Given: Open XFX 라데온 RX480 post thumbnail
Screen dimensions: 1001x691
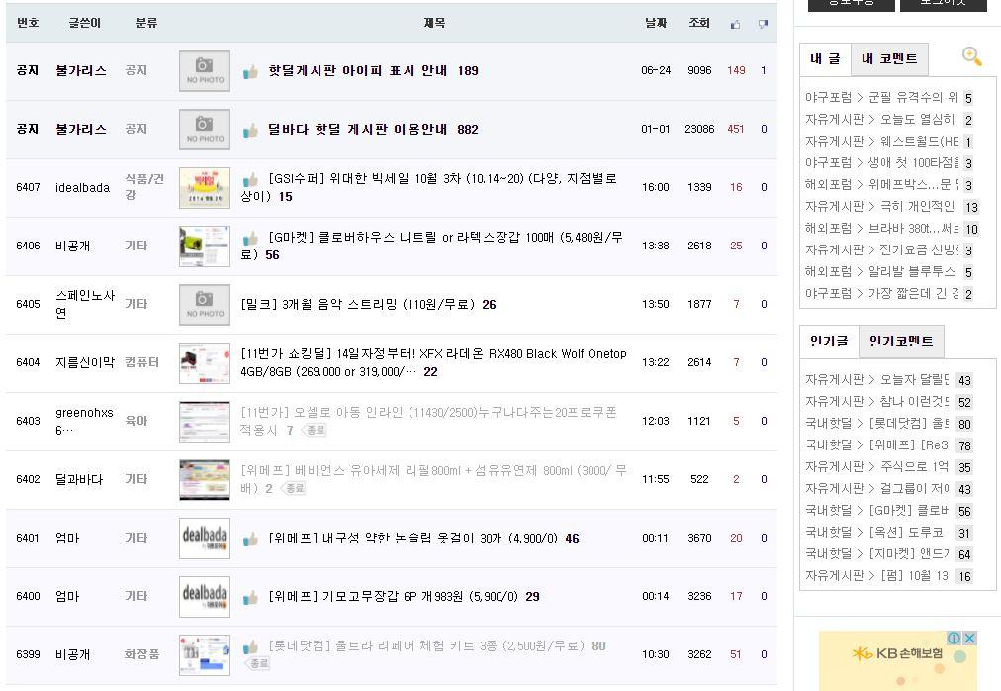Looking at the screenshot, I should pos(205,362).
